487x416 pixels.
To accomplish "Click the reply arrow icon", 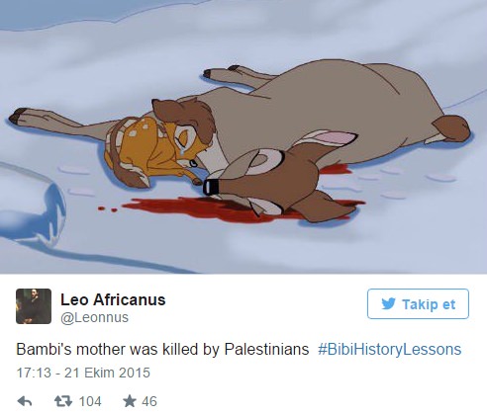I will coord(25,401).
